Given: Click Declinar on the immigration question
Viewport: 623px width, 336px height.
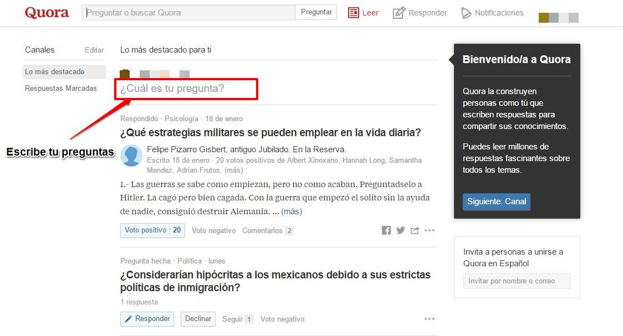Looking at the screenshot, I should 198,319.
